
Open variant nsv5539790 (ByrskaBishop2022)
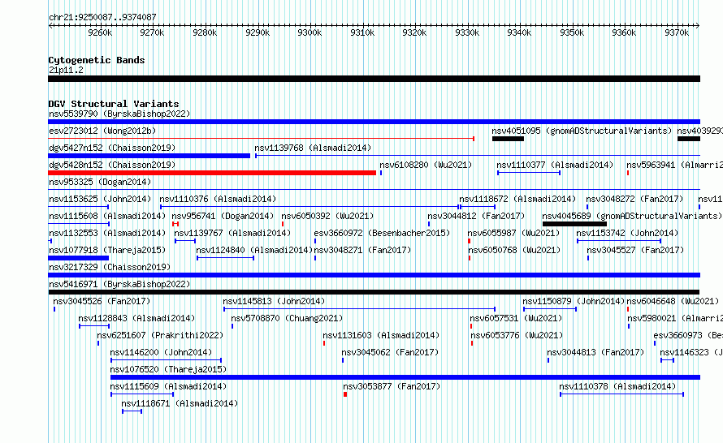[x=119, y=114]
